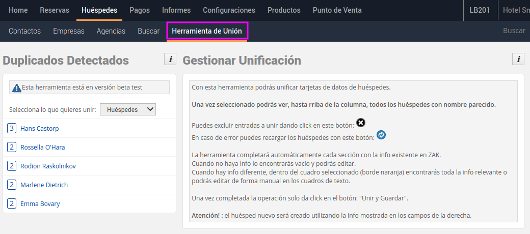Click info icon beside Gestionar Unificación

coord(518,60)
